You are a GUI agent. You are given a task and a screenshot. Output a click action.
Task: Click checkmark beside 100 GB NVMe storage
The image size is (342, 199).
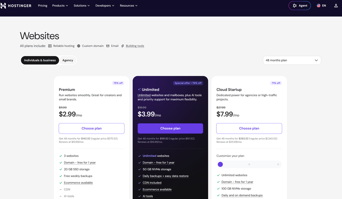coord(218,189)
